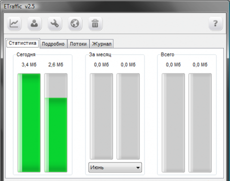The image size is (230, 181).
Task: Click the Сегодня group label
Action: (x=26, y=54)
